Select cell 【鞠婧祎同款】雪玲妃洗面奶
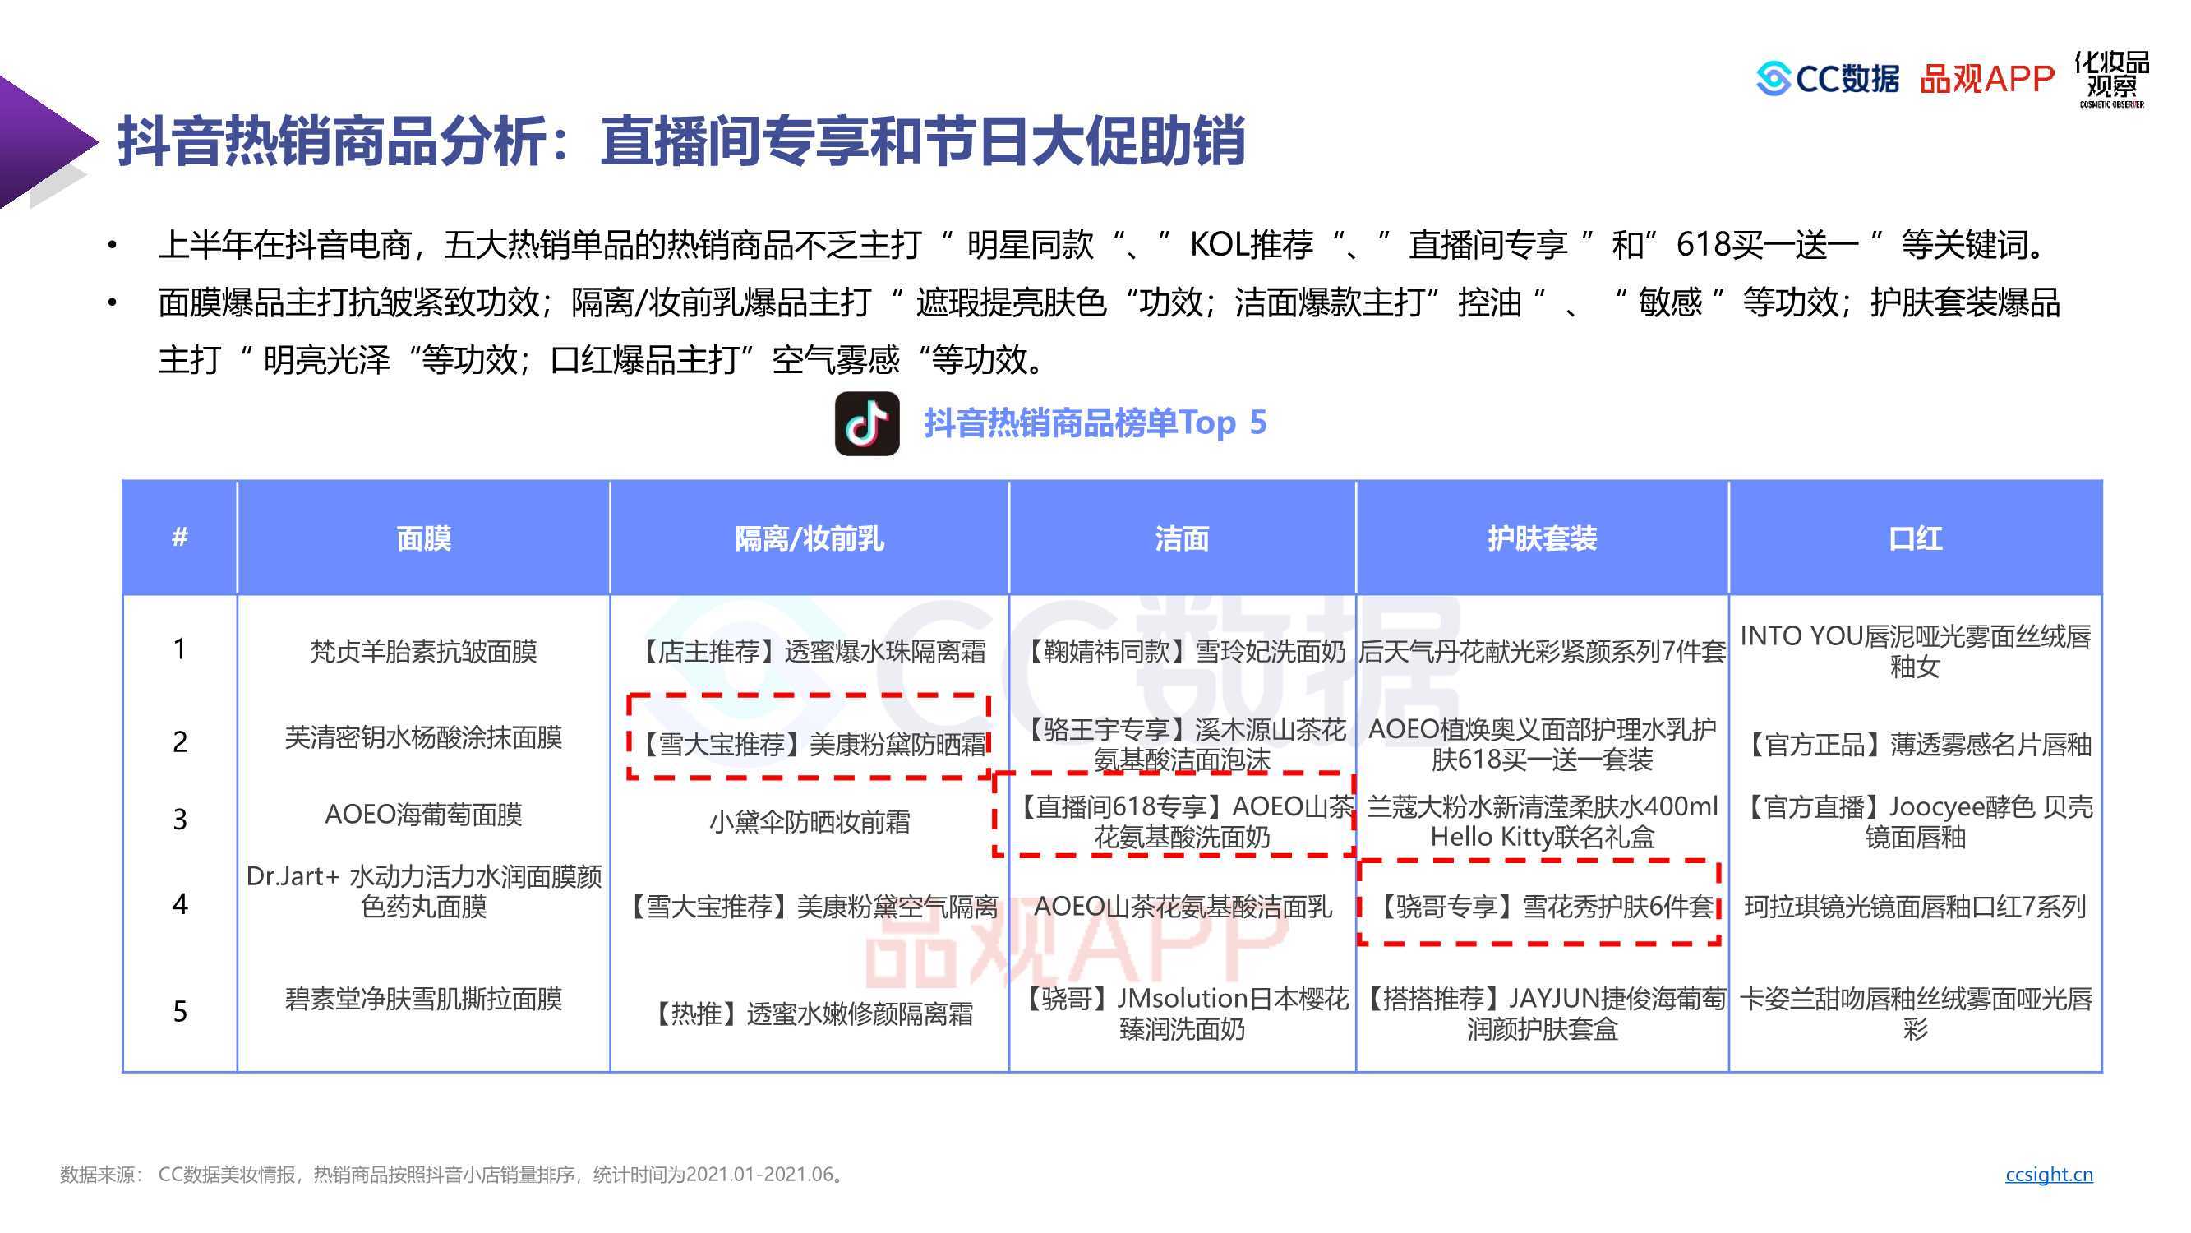The width and height of the screenshot is (2191, 1233). 1183,652
